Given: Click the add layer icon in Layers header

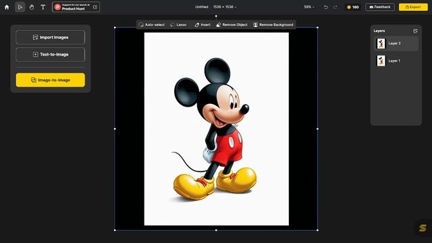Looking at the screenshot, I should [416, 31].
